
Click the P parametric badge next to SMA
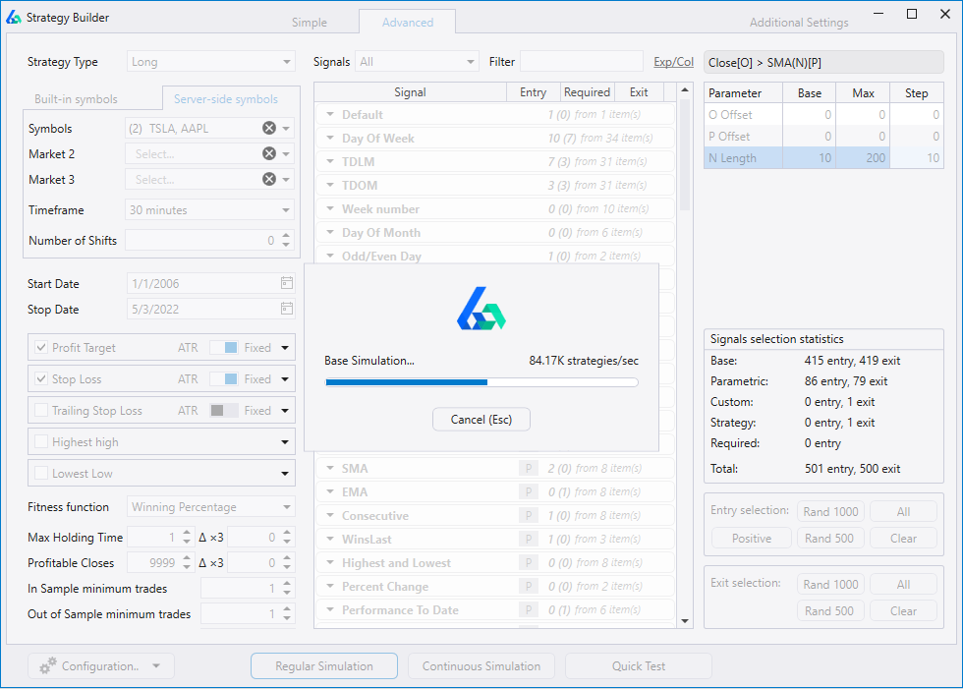pos(529,468)
